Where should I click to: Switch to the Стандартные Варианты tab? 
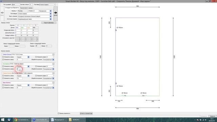click(12, 8)
